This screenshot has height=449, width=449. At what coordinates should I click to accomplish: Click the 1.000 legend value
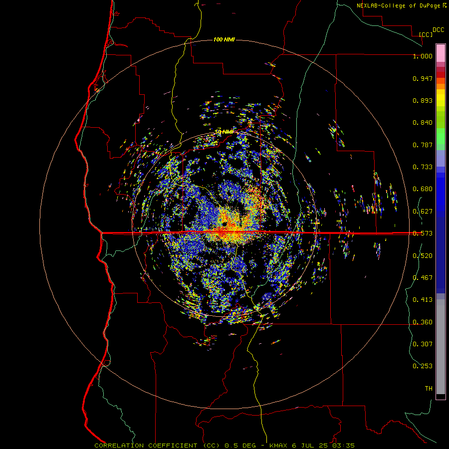click(x=423, y=56)
